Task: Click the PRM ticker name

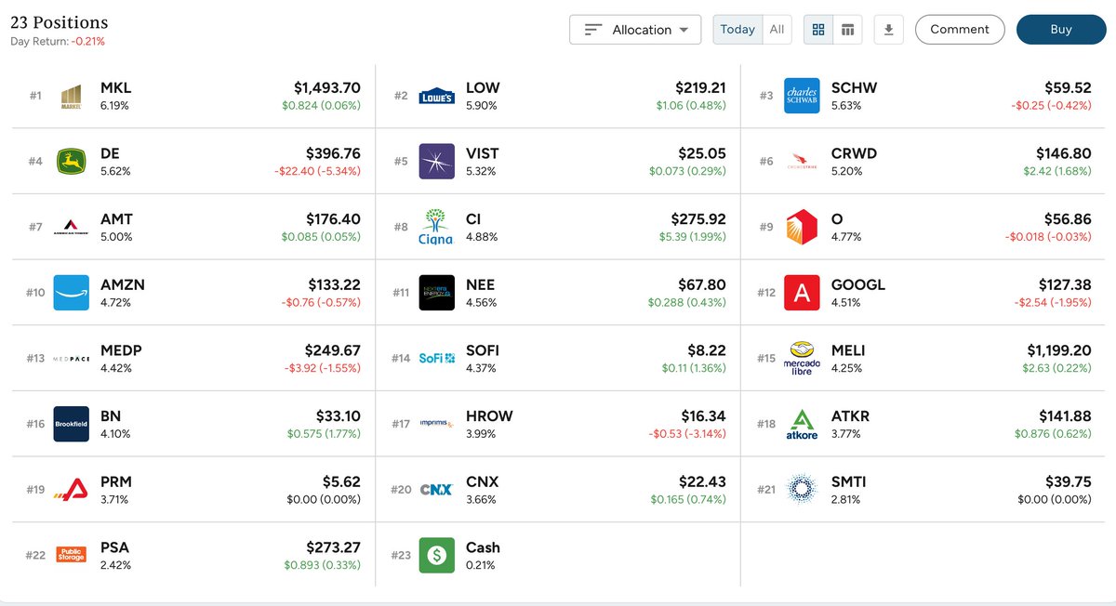Action: pyautogui.click(x=116, y=482)
